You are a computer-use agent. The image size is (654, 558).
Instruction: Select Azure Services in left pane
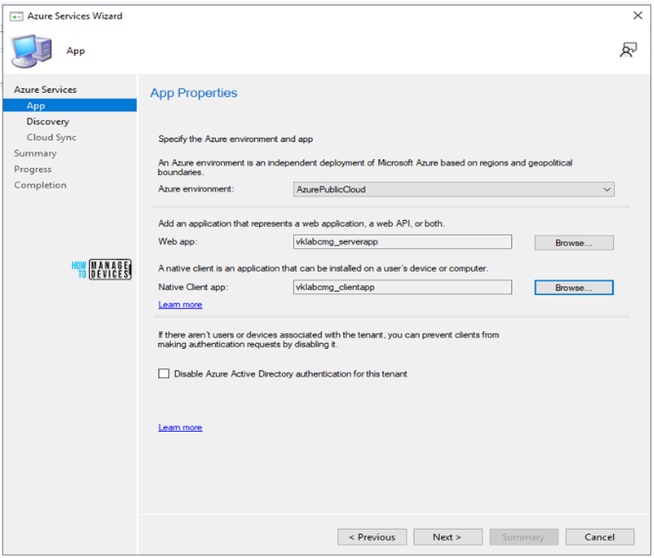45,90
